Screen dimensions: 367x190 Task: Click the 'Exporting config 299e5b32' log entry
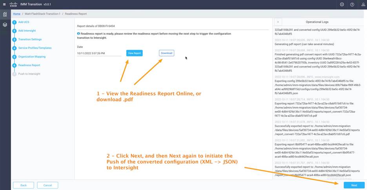pos(318,87)
